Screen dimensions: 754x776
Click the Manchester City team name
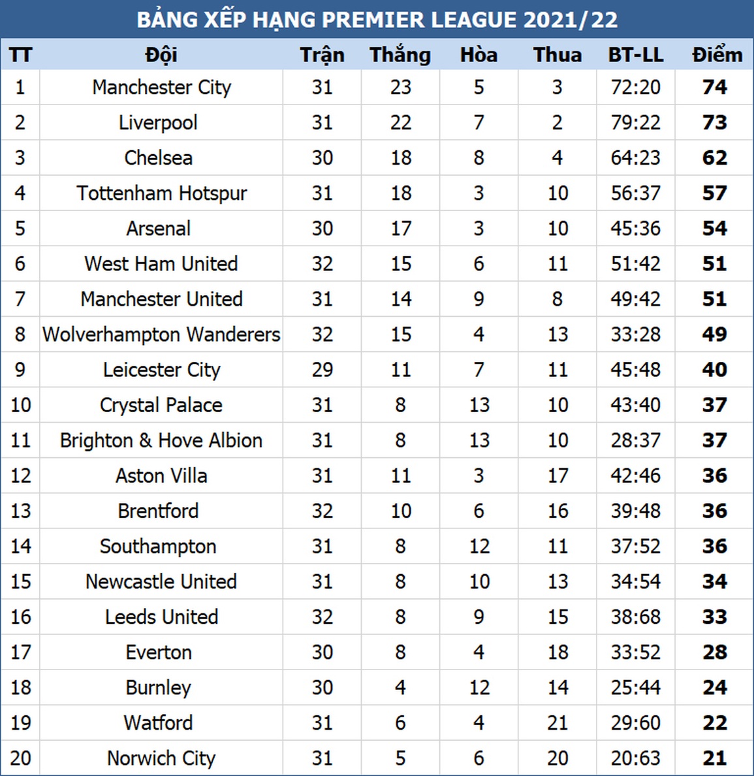(x=161, y=87)
